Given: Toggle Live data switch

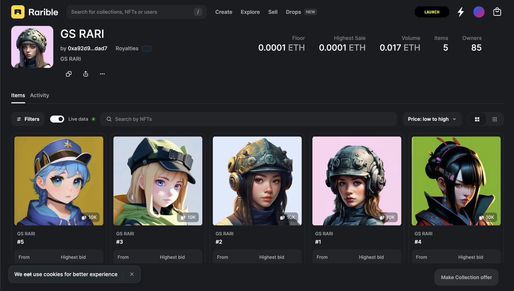Looking at the screenshot, I should coord(57,119).
